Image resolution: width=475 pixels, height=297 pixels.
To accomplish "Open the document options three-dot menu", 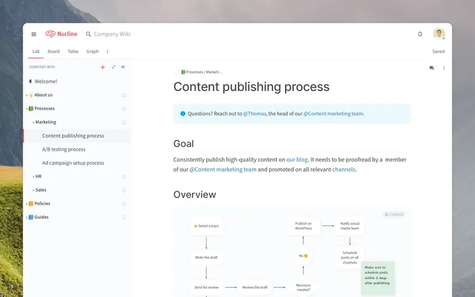I will point(444,68).
